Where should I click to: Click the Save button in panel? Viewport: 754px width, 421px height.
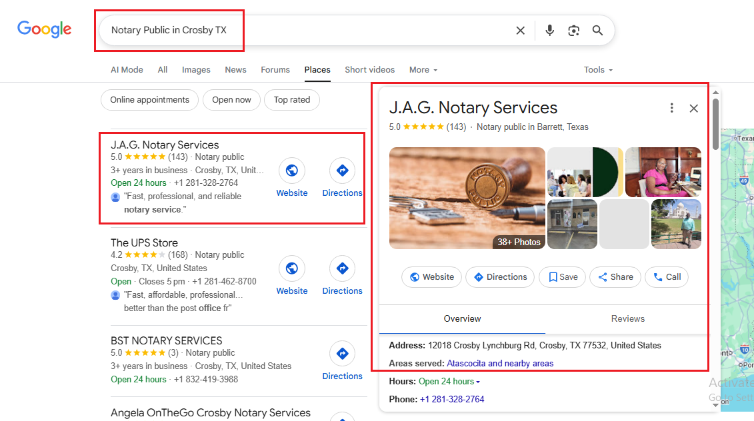tap(563, 277)
